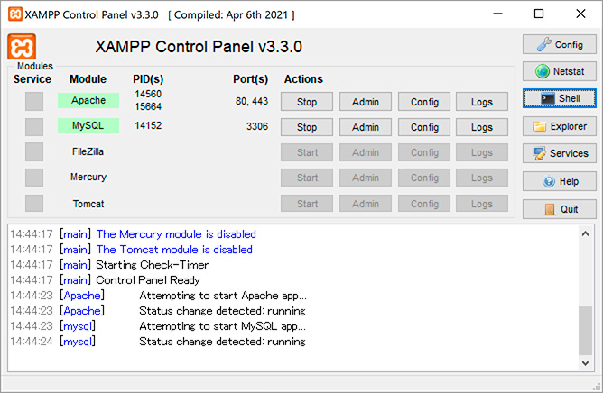
Task: Toggle the MySQL service checkbox
Action: 34,127
